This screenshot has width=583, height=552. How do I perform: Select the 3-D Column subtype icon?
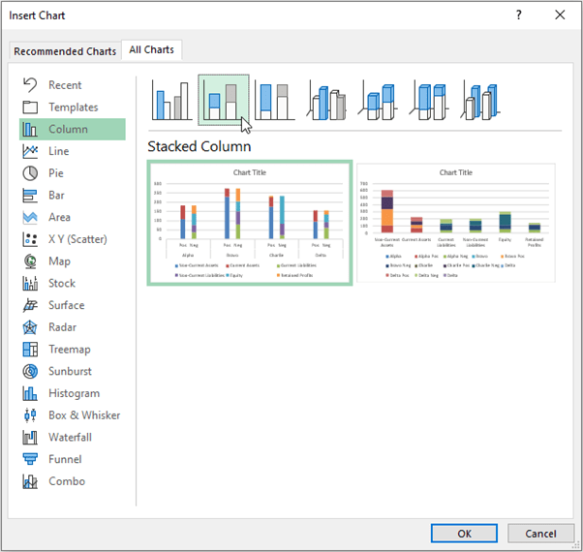tap(481, 100)
